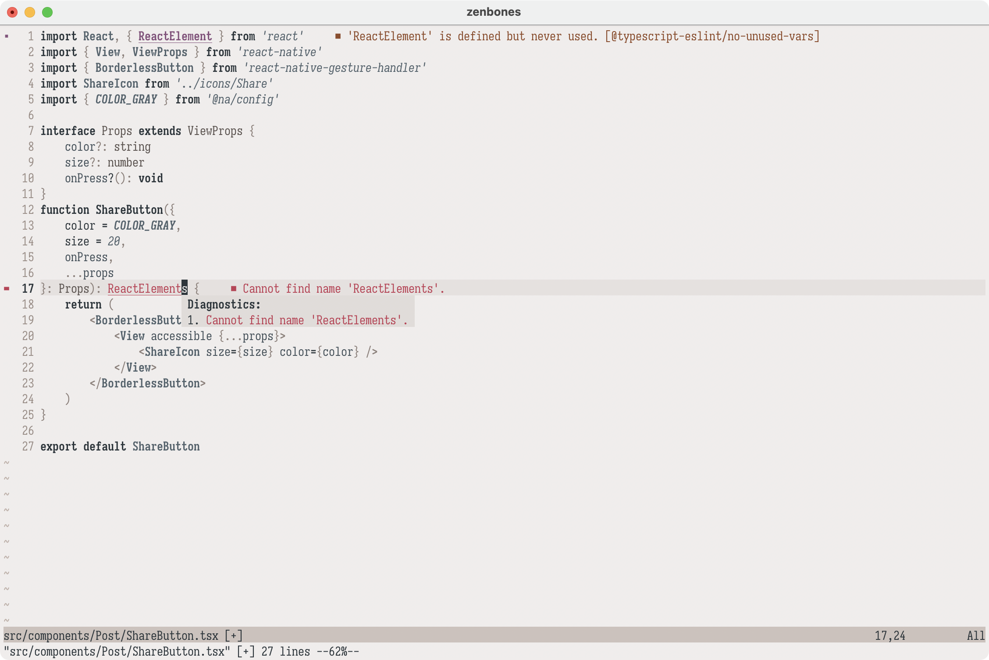
Task: Click the line 1 warning sign marker
Action: coord(7,36)
